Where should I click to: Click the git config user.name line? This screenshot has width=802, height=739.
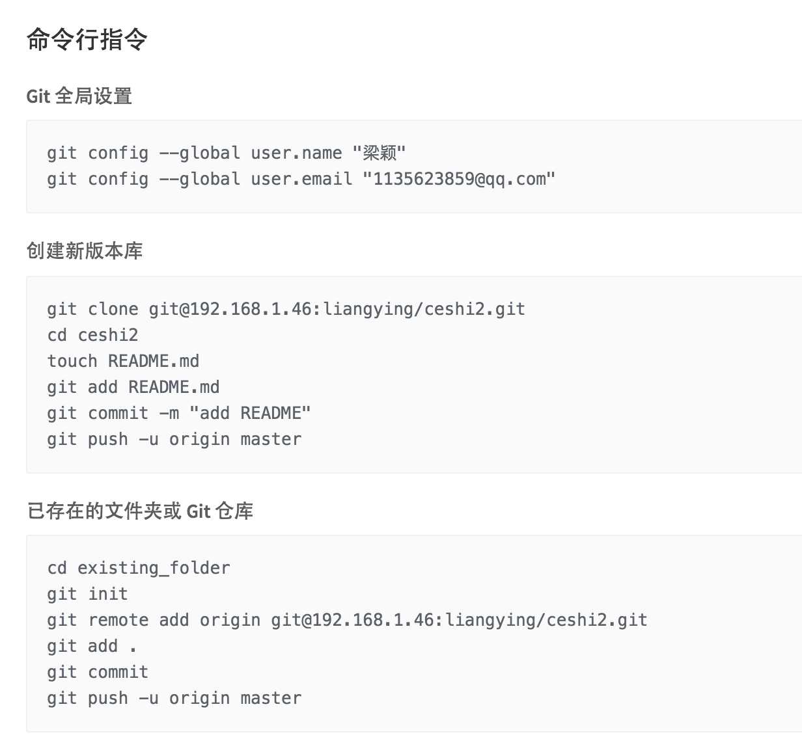(227, 153)
